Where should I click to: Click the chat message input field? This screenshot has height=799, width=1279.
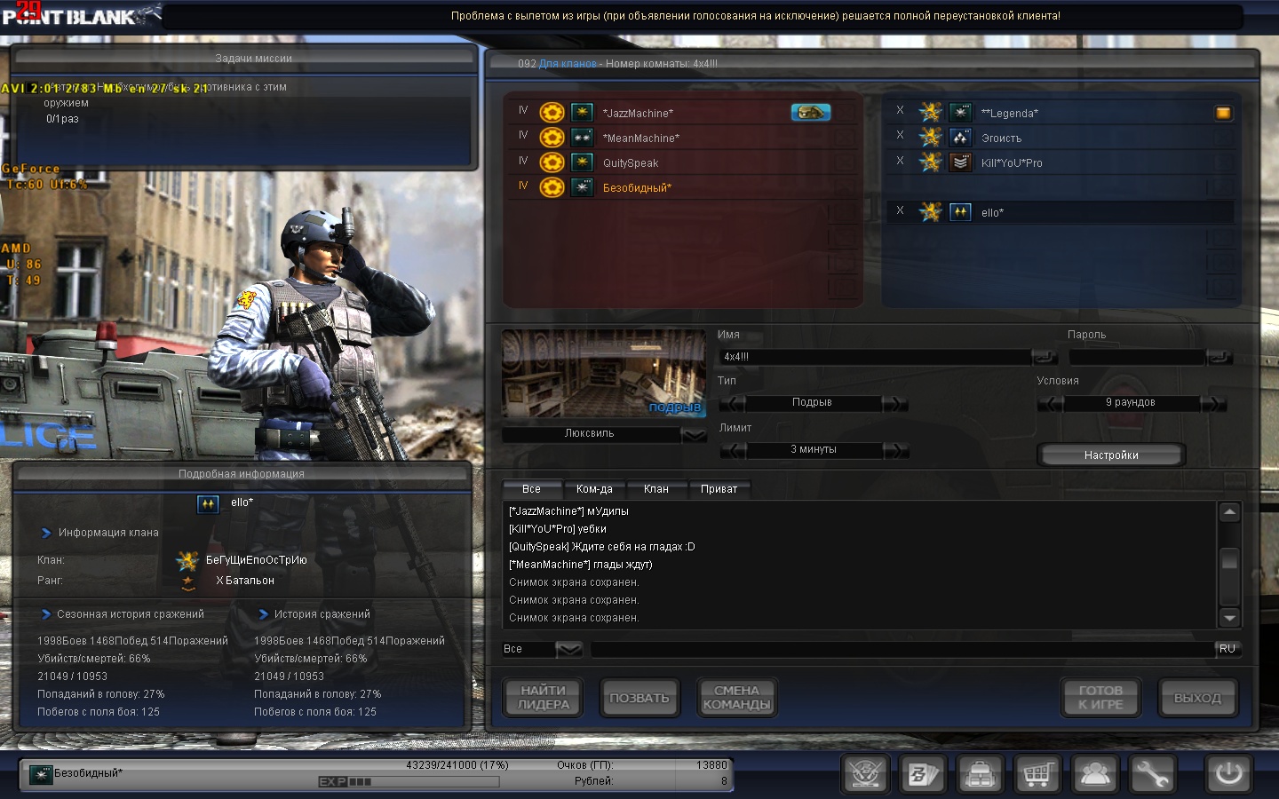[902, 650]
